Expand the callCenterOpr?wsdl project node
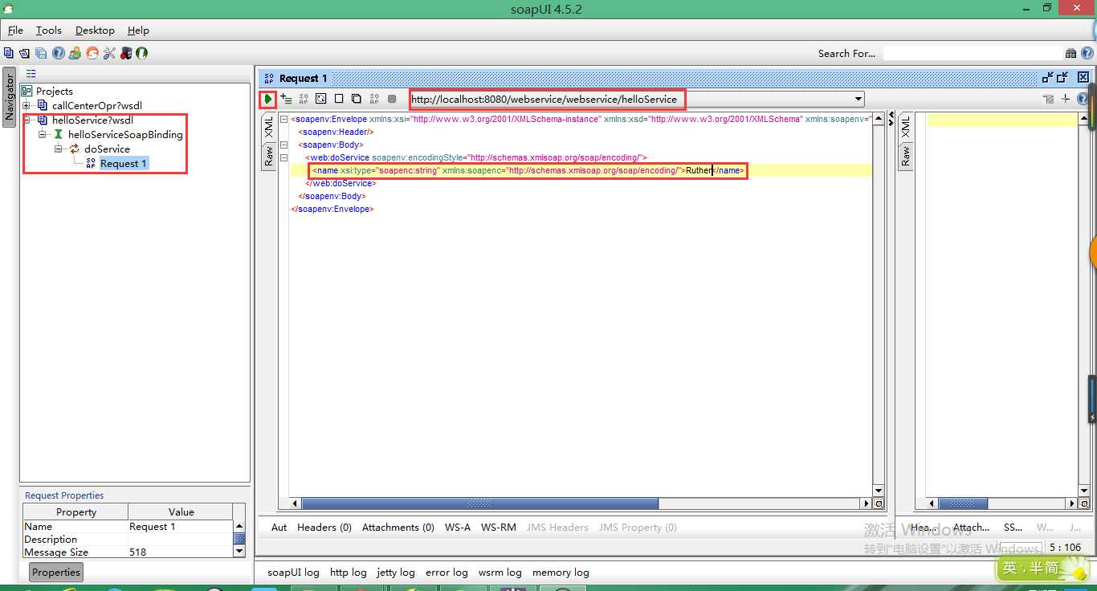This screenshot has height=591, width=1097. pyautogui.click(x=27, y=105)
